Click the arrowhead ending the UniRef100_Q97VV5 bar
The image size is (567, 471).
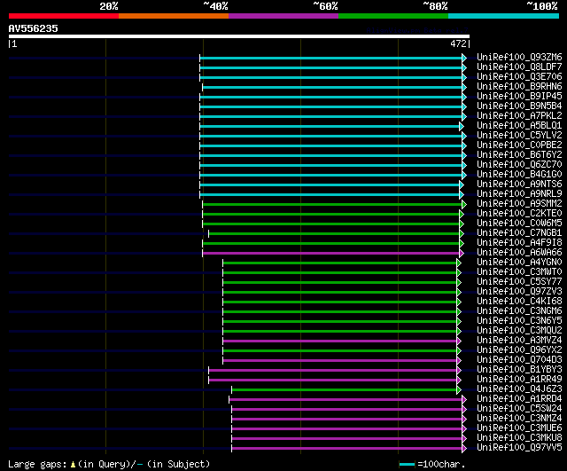coord(464,449)
